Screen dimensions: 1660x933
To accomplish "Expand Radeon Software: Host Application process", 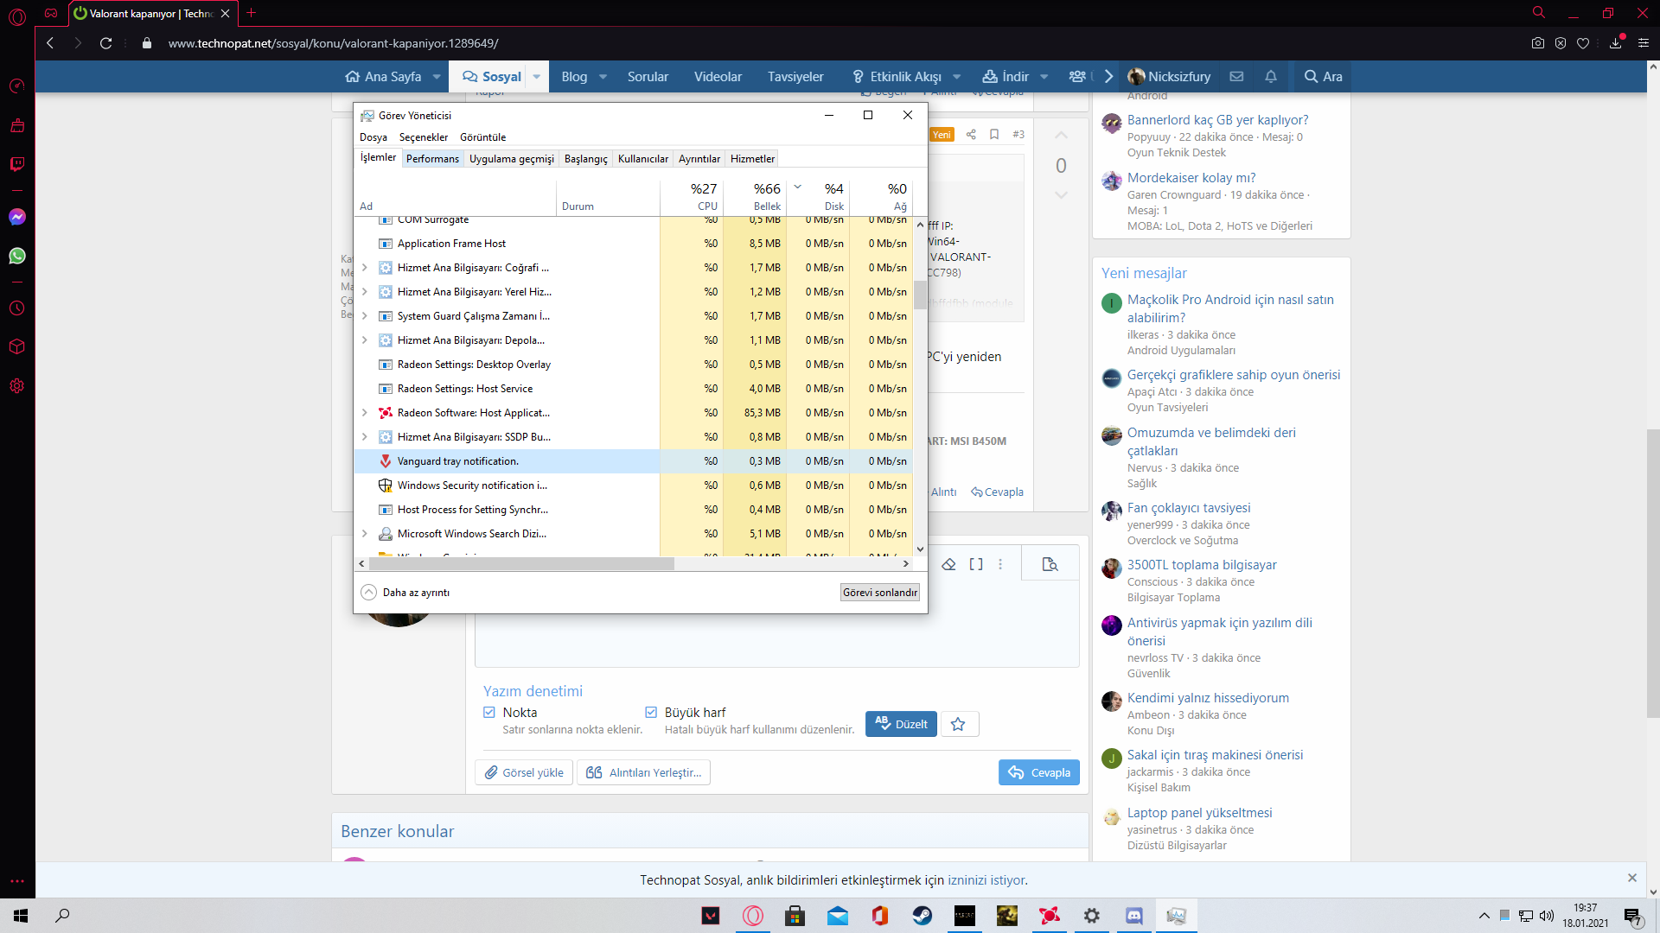I will tap(365, 413).
